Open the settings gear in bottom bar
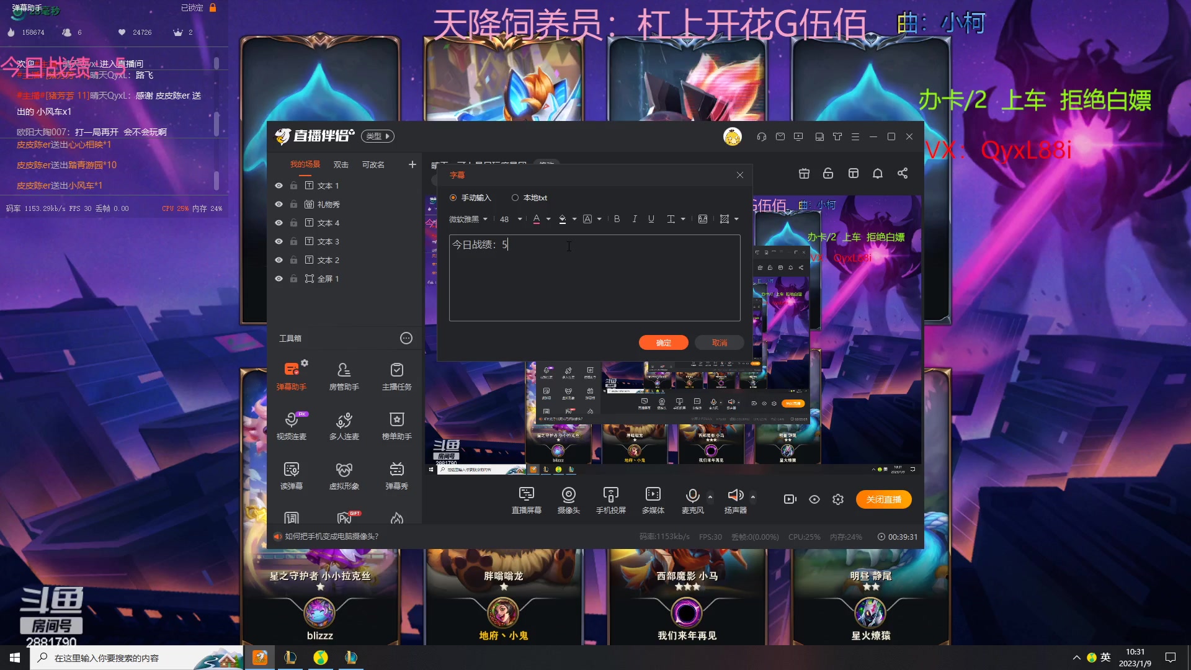Viewport: 1191px width, 670px height. (838, 499)
